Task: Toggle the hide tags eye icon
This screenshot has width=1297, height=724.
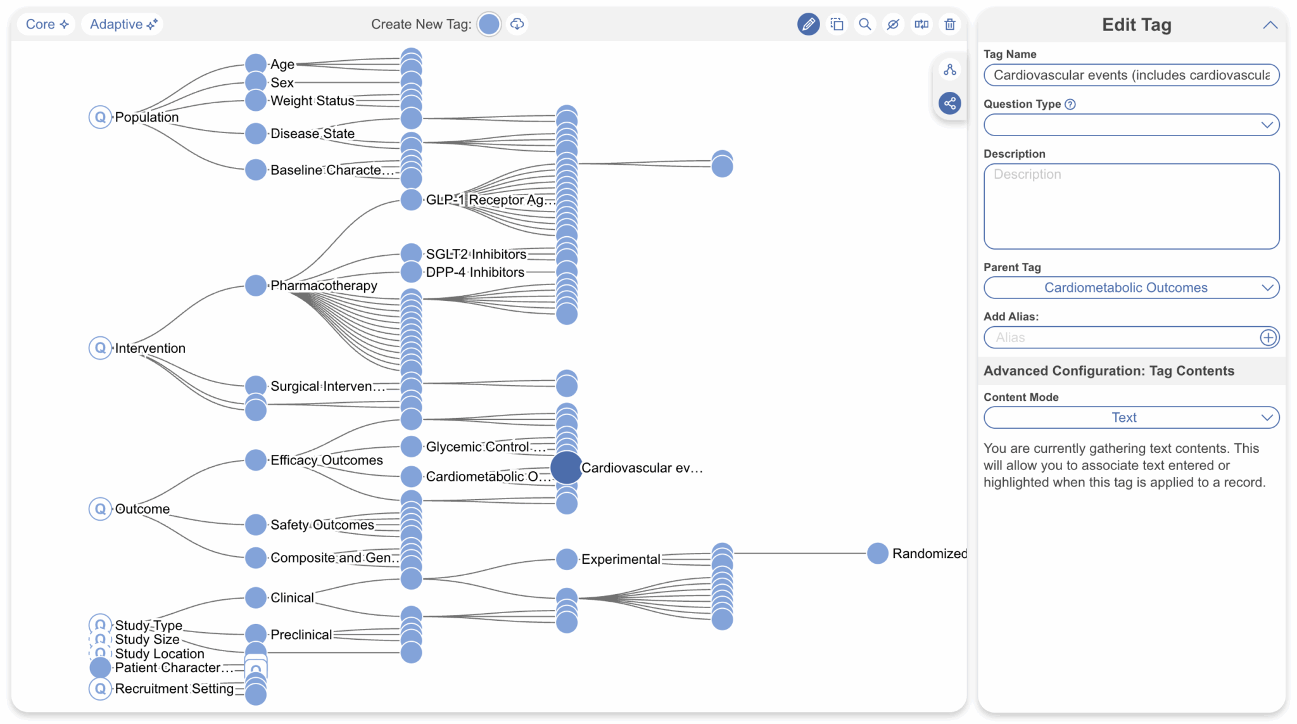Action: [x=893, y=24]
